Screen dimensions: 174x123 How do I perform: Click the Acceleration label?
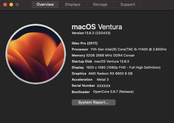pyautogui.click(x=82, y=79)
